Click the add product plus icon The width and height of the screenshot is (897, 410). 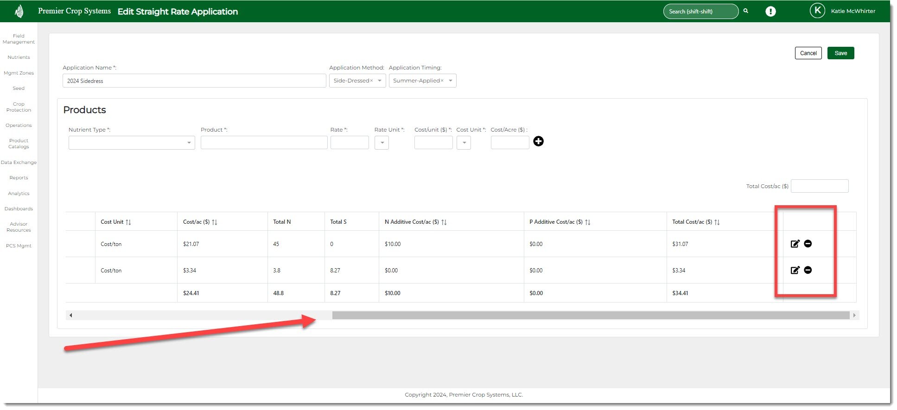coord(538,141)
